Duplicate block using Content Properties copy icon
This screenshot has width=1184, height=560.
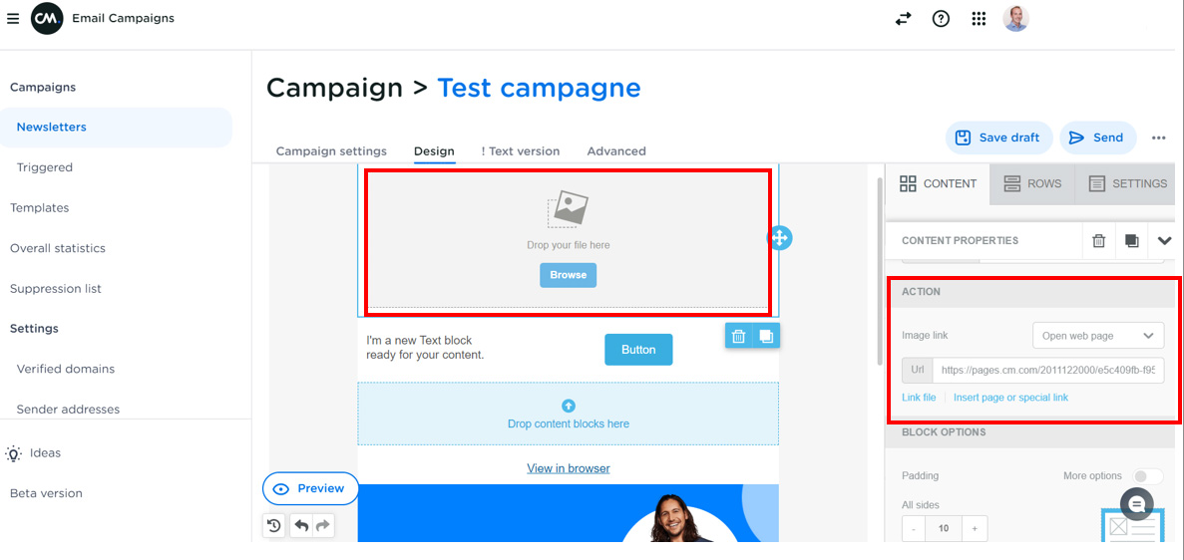pyautogui.click(x=1131, y=240)
